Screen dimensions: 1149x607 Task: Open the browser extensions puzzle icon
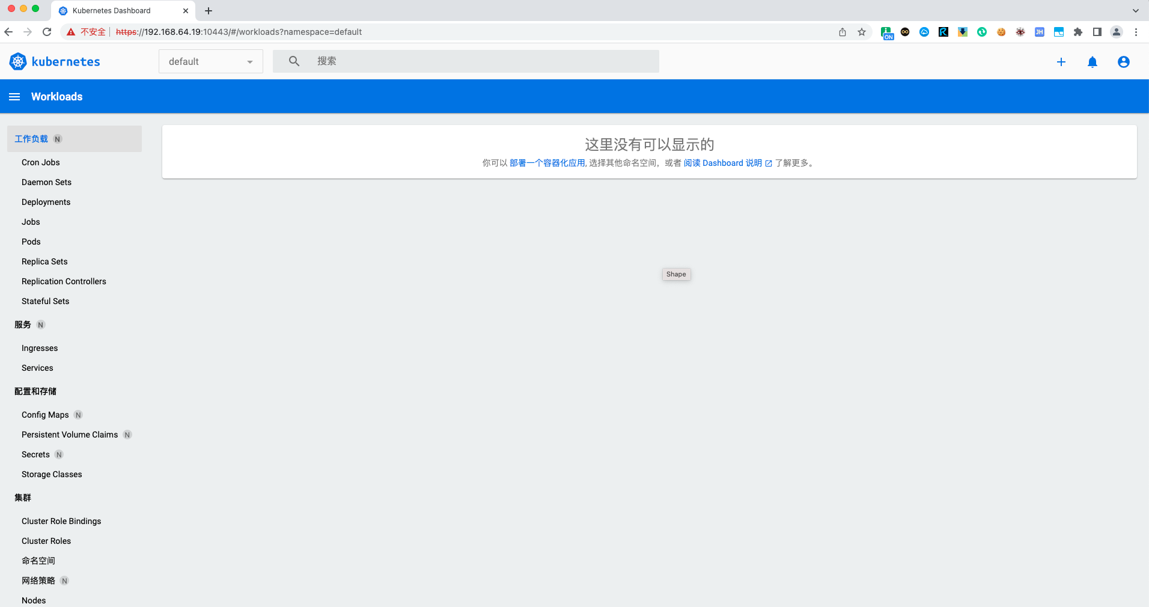(1078, 32)
